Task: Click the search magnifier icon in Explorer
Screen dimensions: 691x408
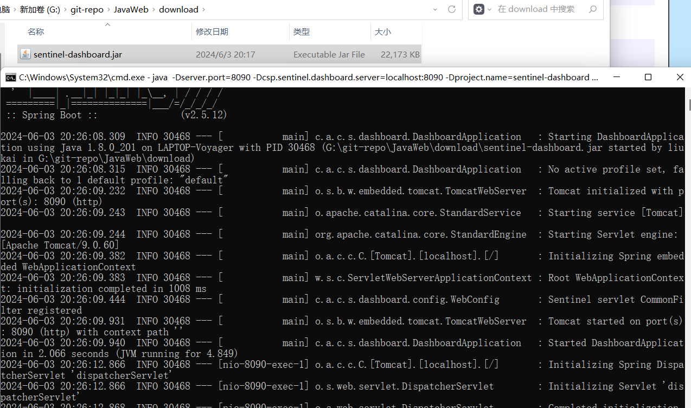Action: click(593, 9)
